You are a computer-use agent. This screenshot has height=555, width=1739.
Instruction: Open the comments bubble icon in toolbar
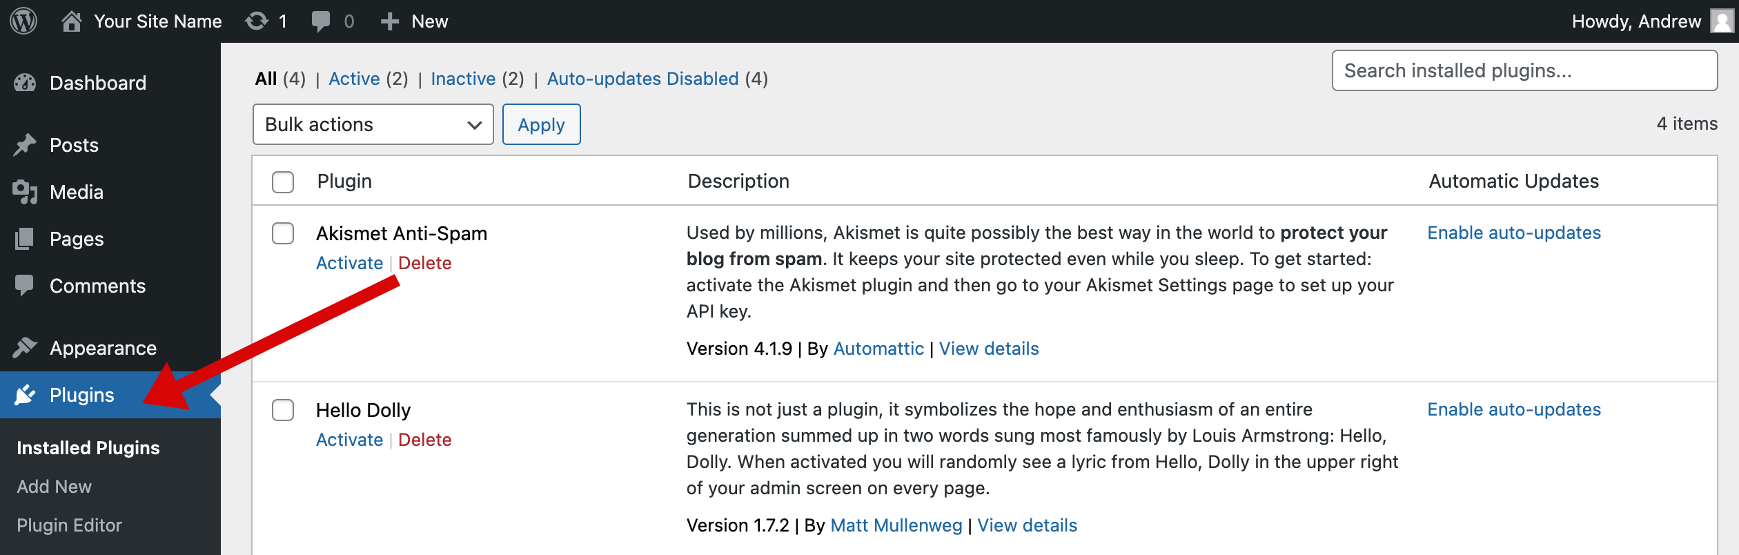tap(321, 21)
